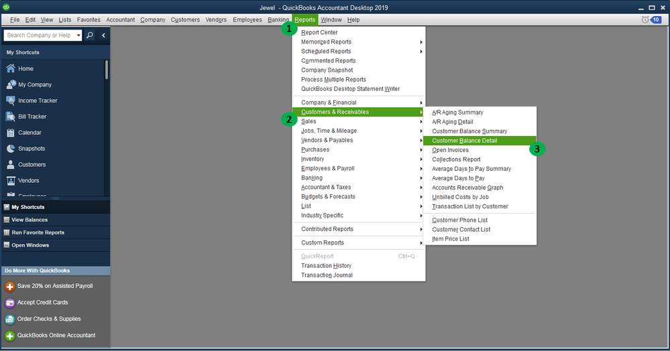Collapse the left icon bar arrow
This screenshot has width=670, height=351.
tap(103, 36)
